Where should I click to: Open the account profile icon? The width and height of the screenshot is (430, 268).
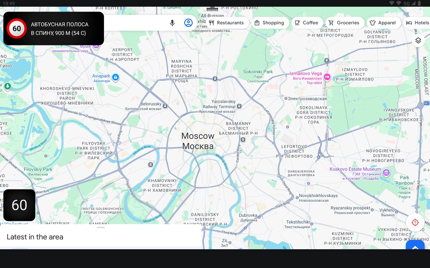pyautogui.click(x=188, y=23)
